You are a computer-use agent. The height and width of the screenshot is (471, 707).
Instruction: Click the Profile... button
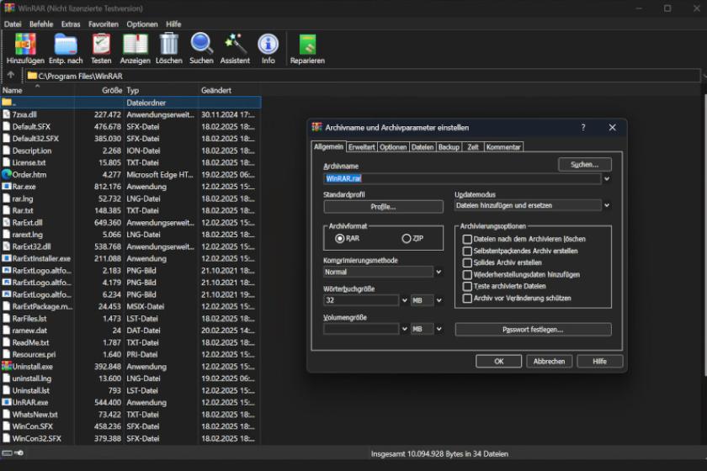pyautogui.click(x=383, y=206)
